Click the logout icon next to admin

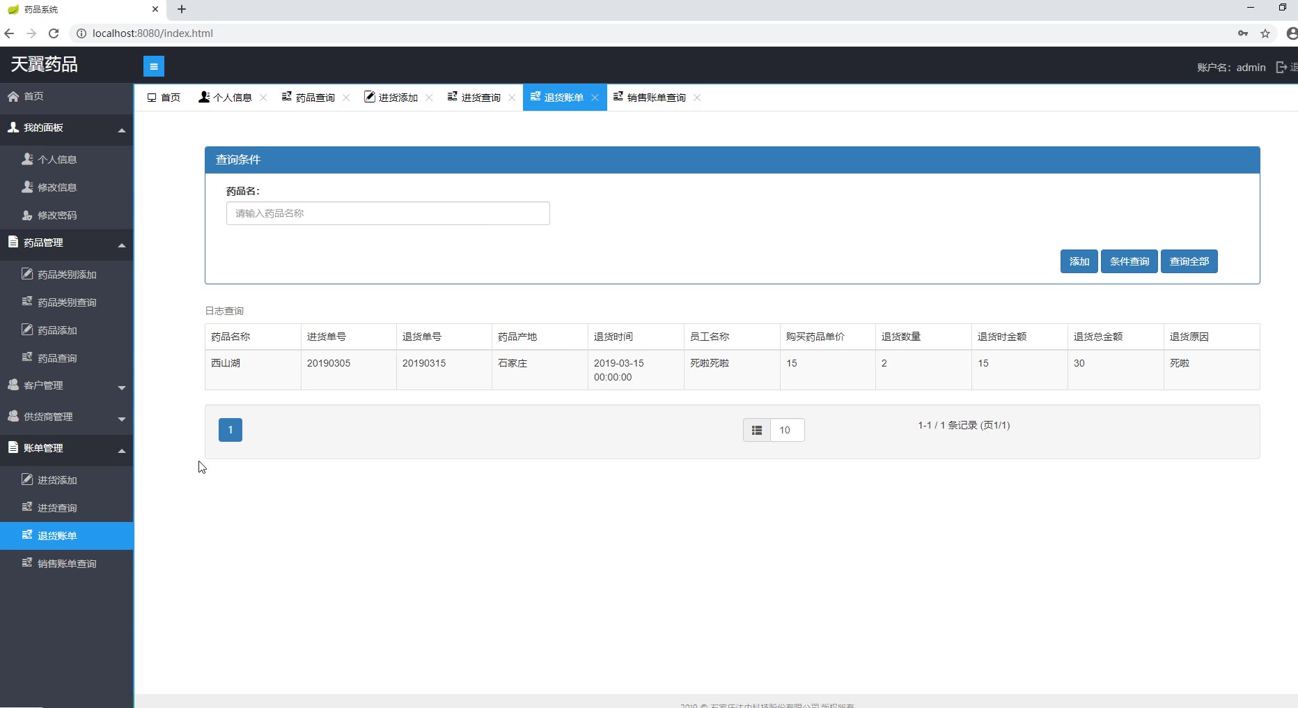tap(1281, 67)
